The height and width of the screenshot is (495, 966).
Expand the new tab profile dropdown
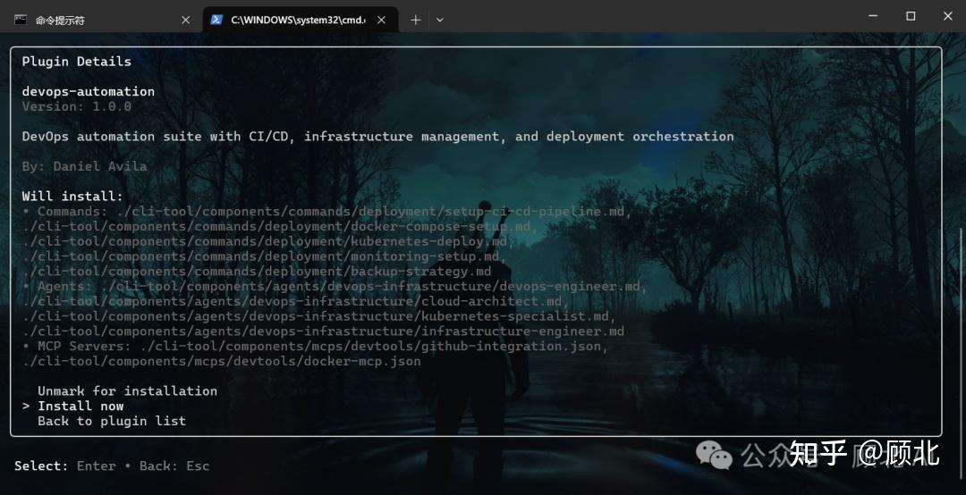[x=440, y=20]
